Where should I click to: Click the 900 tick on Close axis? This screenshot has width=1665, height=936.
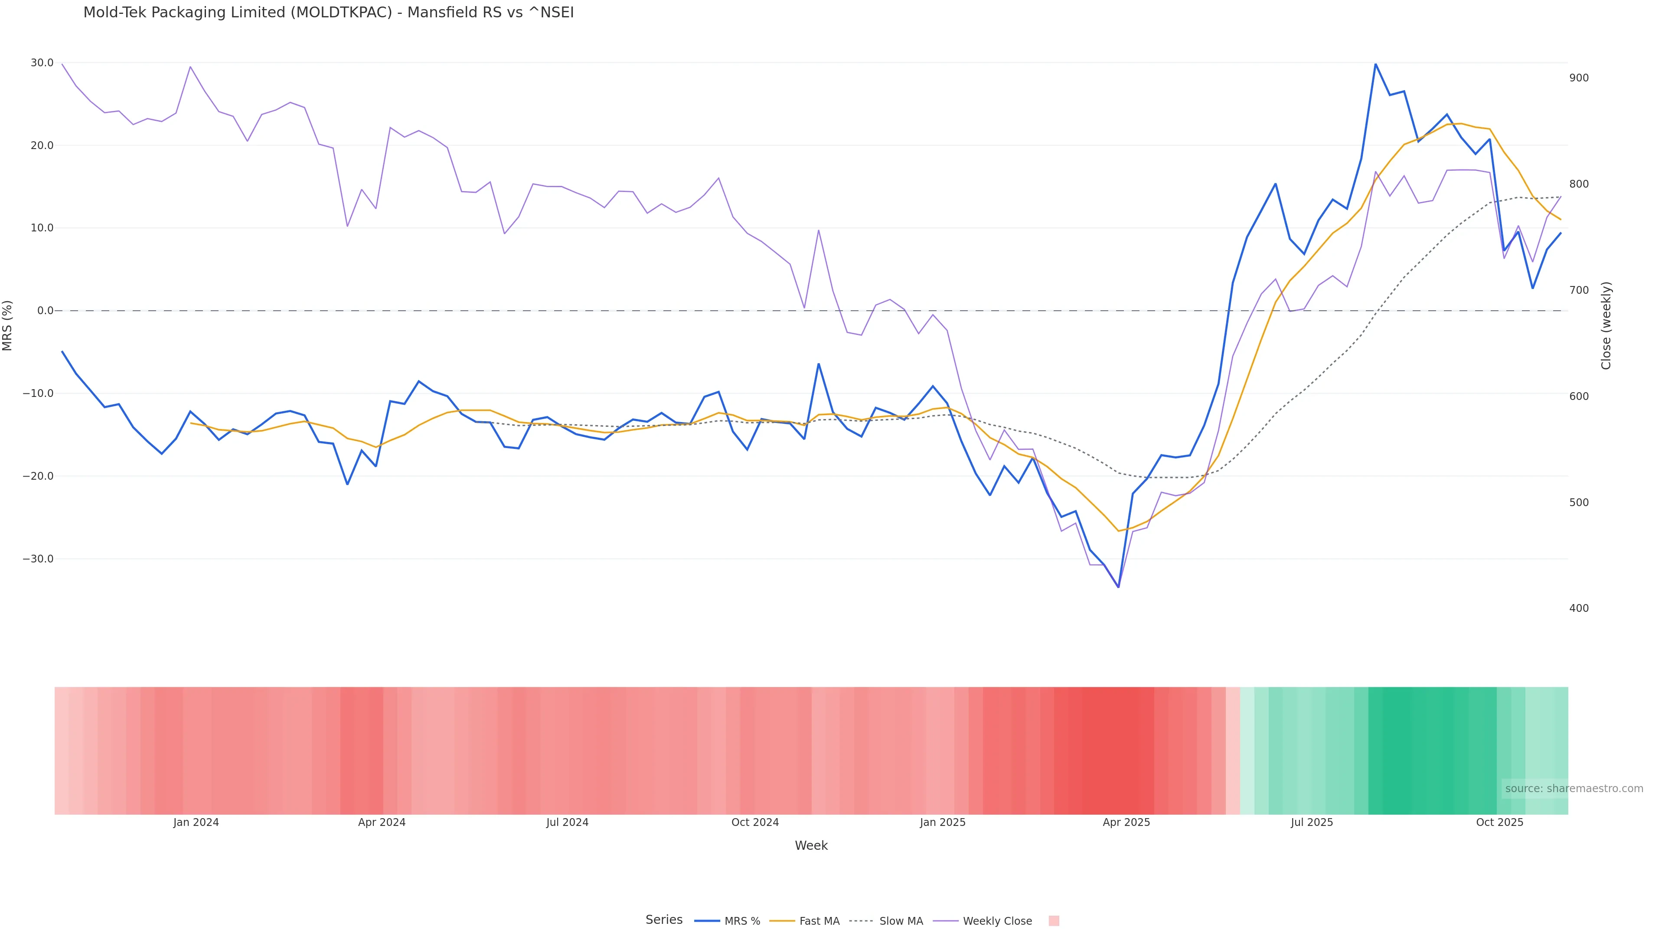pos(1578,78)
